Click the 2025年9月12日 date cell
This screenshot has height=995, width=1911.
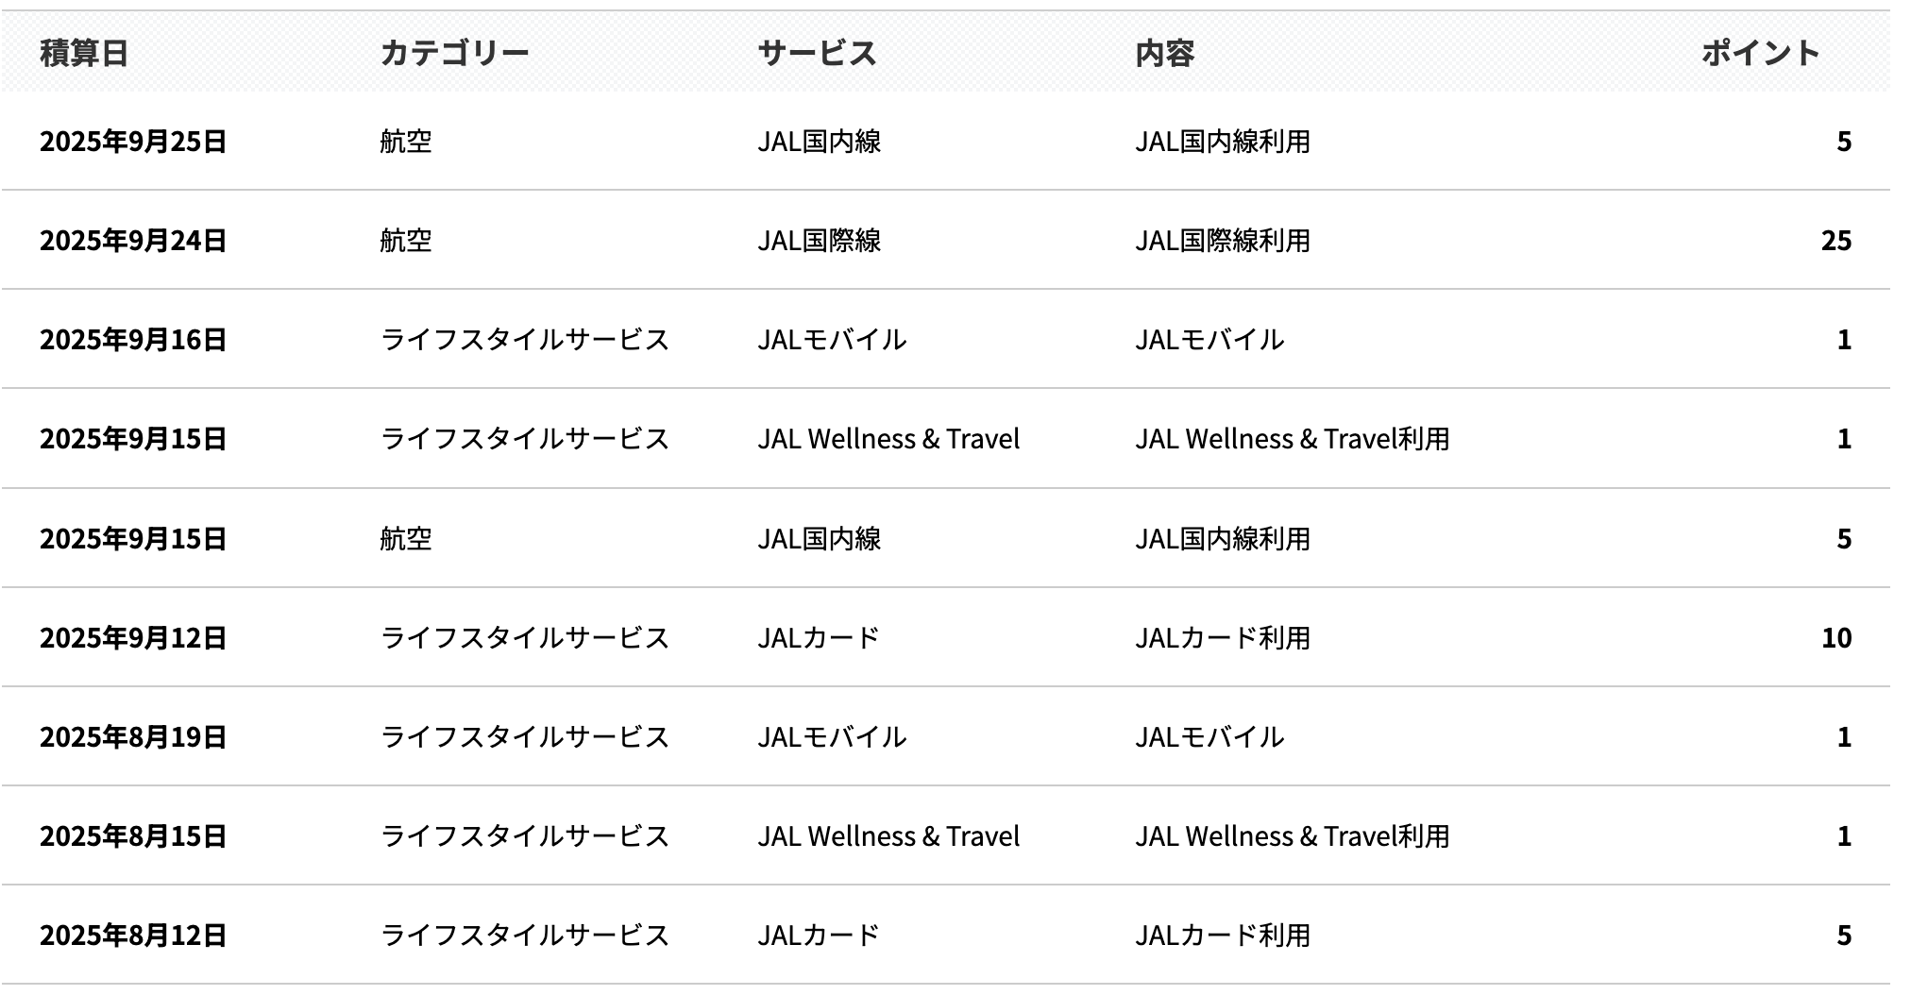point(133,638)
